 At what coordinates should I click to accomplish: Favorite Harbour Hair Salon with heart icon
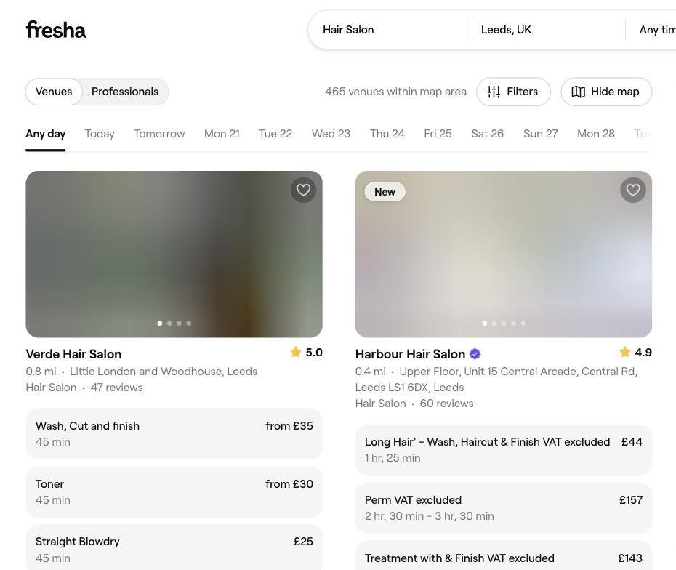[x=633, y=190]
